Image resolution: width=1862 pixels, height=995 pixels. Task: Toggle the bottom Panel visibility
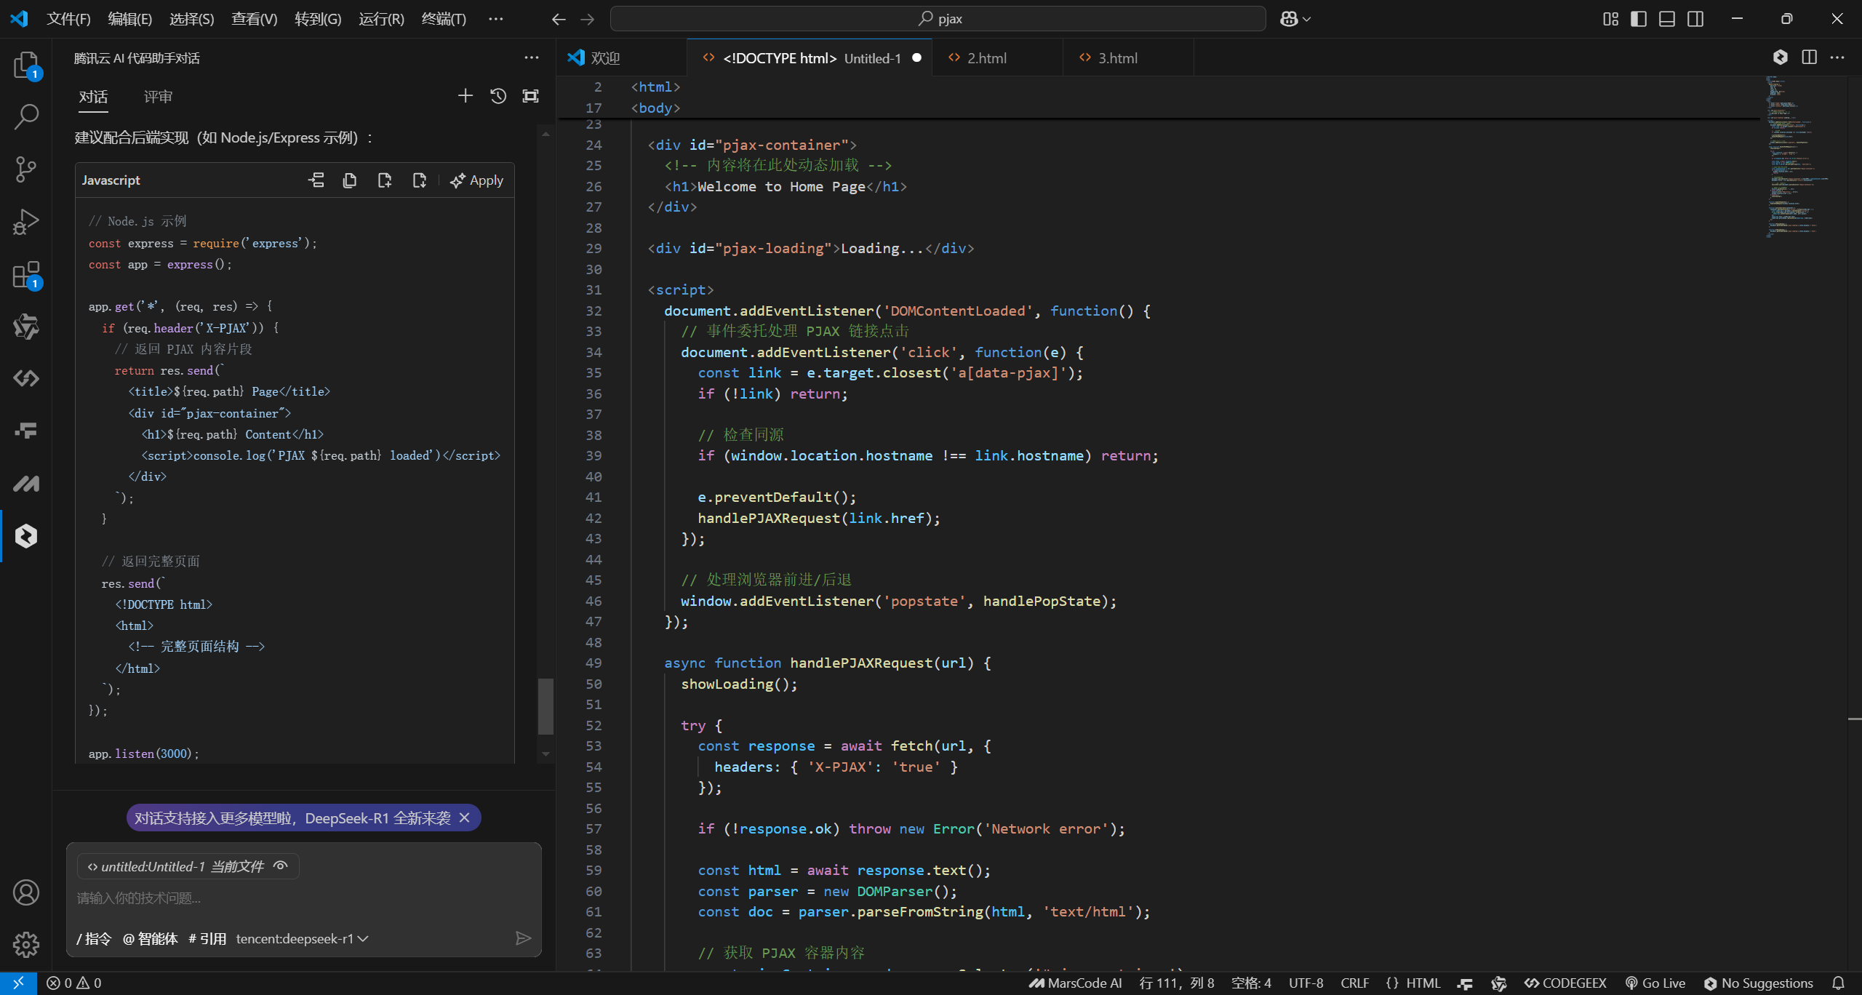point(1667,19)
